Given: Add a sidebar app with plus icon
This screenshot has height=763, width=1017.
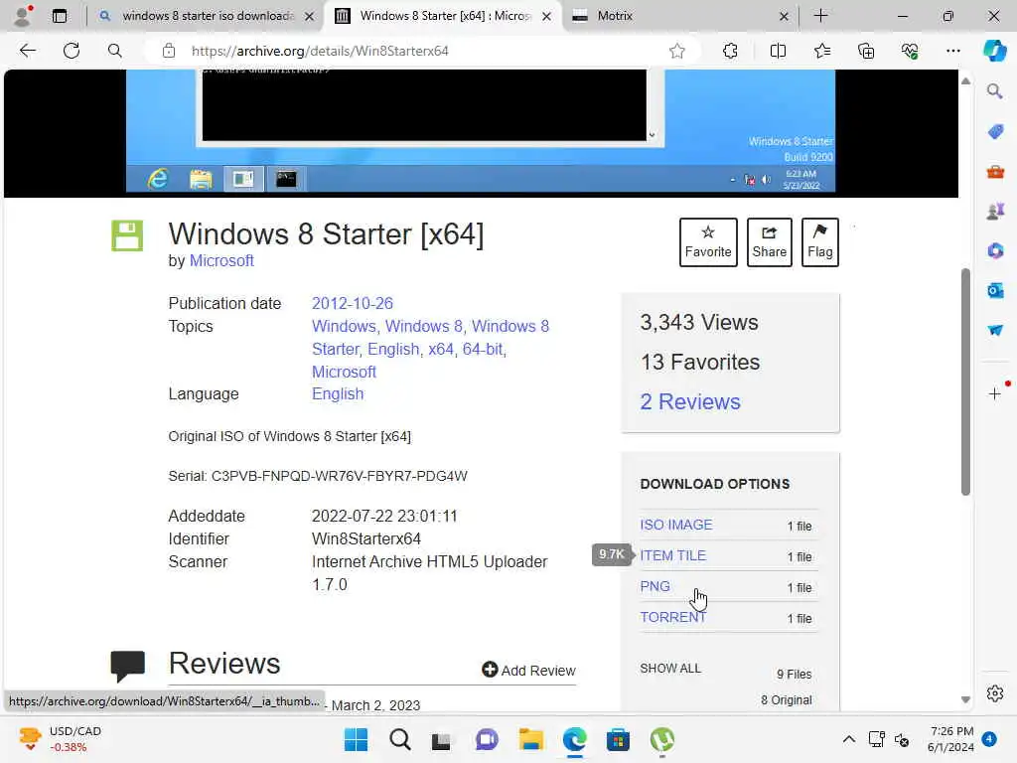Looking at the screenshot, I should point(995,393).
